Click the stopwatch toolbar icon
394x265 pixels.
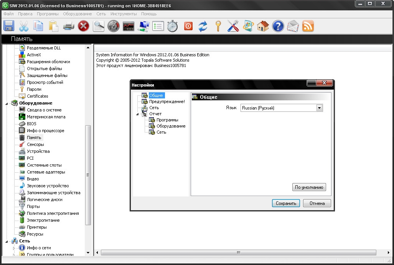(172, 26)
